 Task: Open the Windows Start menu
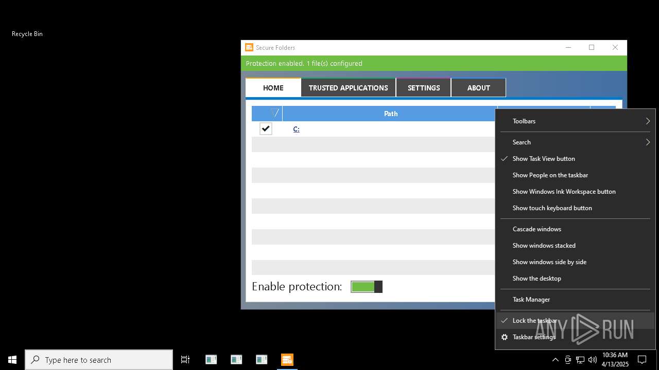[x=12, y=360]
